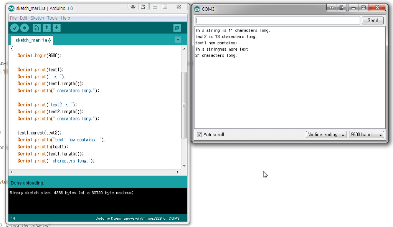The width and height of the screenshot is (393, 227).
Task: Open the No line ending dropdown
Action: coord(326,135)
